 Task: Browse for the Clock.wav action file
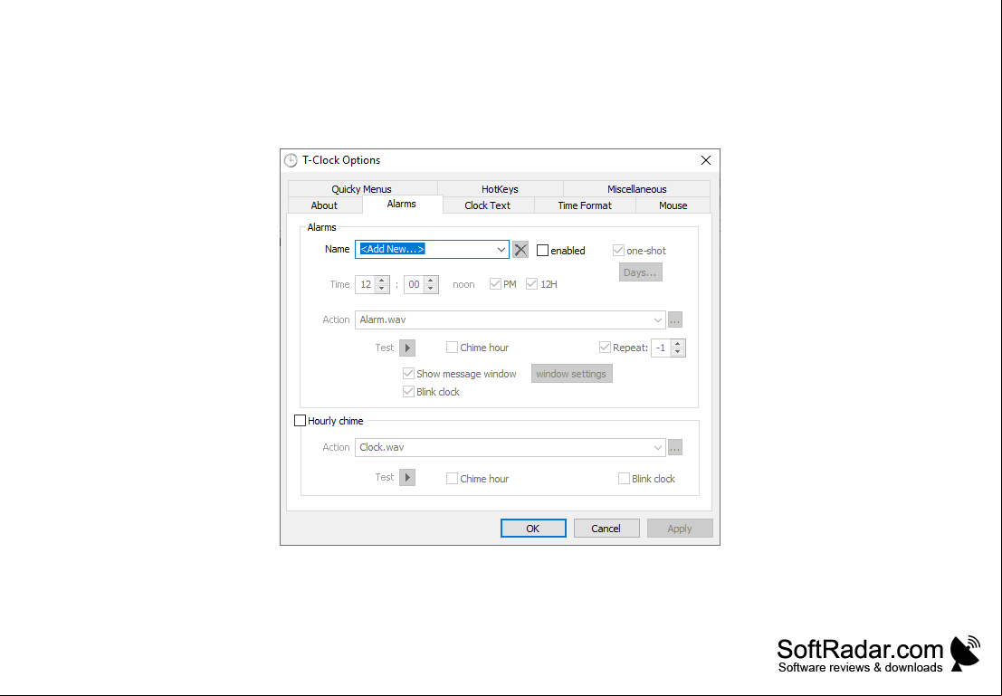click(675, 447)
